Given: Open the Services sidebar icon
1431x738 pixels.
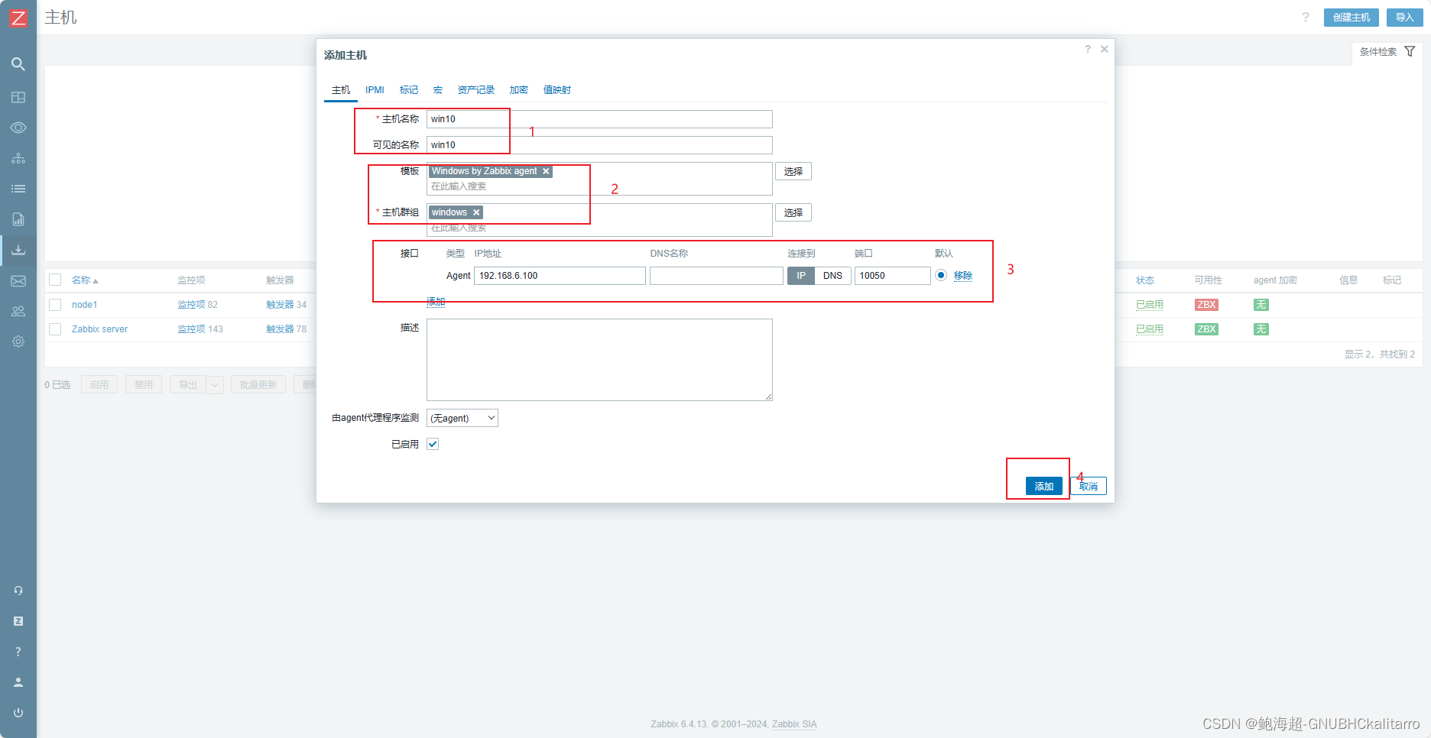Looking at the screenshot, I should coord(18,158).
